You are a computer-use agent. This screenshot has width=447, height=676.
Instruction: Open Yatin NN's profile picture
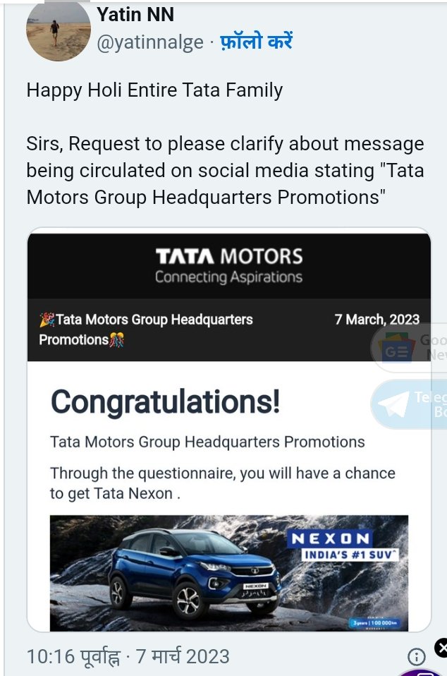coord(59,31)
